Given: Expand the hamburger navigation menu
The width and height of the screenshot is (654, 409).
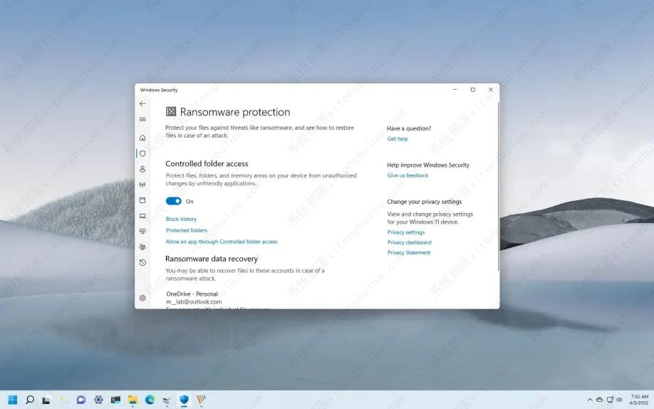Looking at the screenshot, I should coord(142,120).
